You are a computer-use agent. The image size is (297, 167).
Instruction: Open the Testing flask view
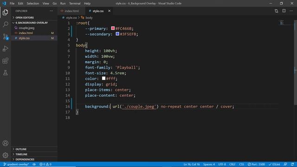5,73
